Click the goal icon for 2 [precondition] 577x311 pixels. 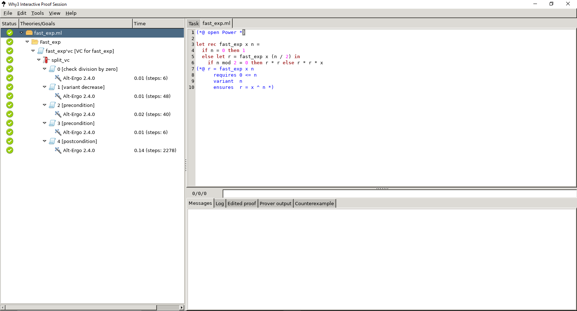(x=52, y=105)
